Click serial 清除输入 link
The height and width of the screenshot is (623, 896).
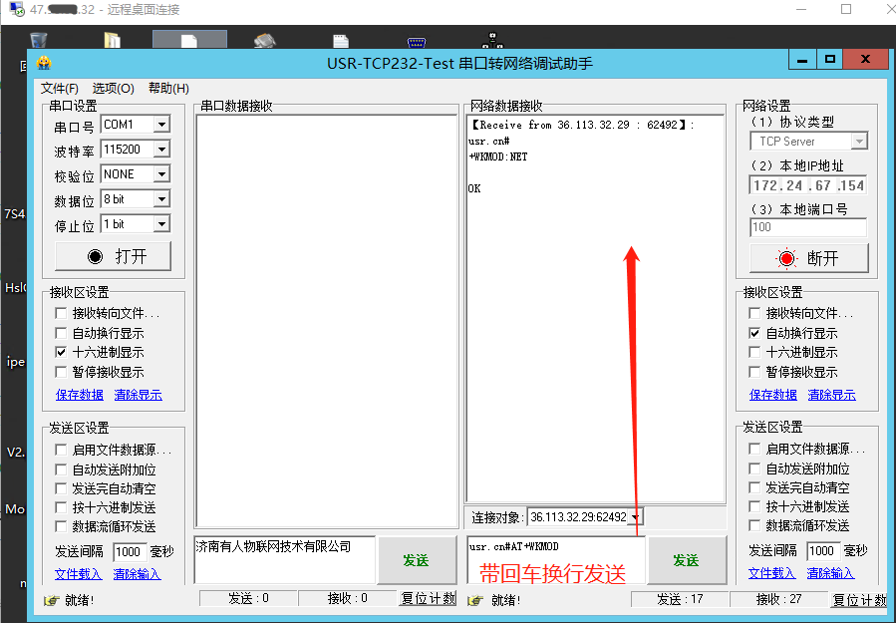(138, 574)
